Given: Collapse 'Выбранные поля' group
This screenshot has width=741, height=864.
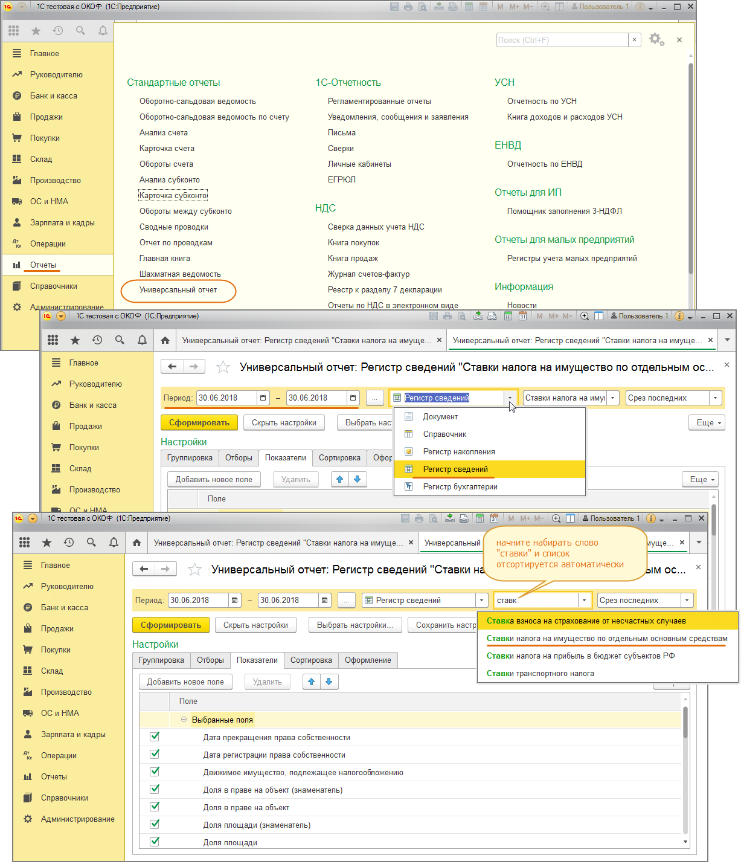Looking at the screenshot, I should (x=184, y=720).
